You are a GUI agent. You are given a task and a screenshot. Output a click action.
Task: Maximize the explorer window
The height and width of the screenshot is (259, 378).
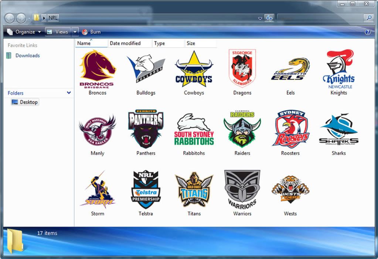[x=353, y=4]
